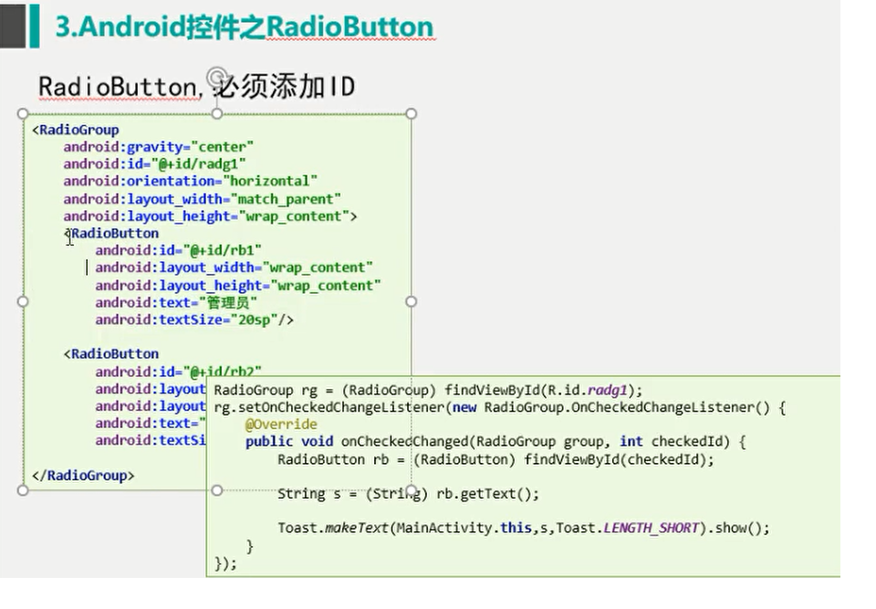Click the closing "});" line of Java code
This screenshot has height=609, width=876.
(x=225, y=563)
